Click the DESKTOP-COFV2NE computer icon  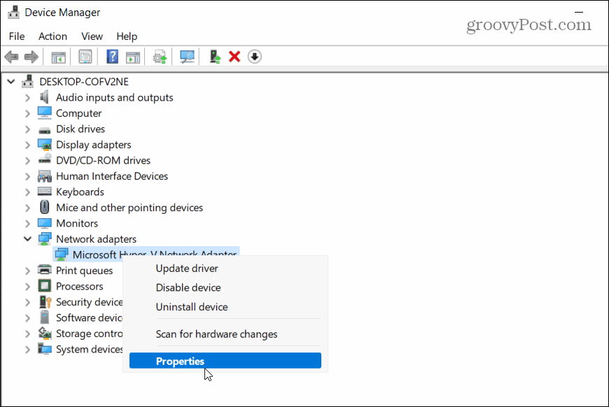(x=27, y=82)
